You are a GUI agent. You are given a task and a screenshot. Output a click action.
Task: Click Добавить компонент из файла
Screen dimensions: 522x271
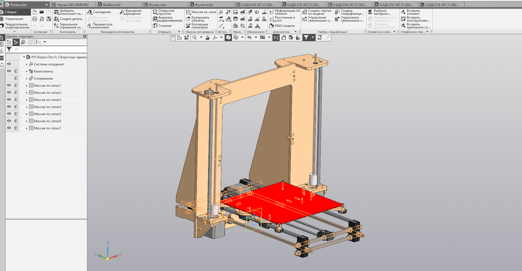tap(68, 12)
